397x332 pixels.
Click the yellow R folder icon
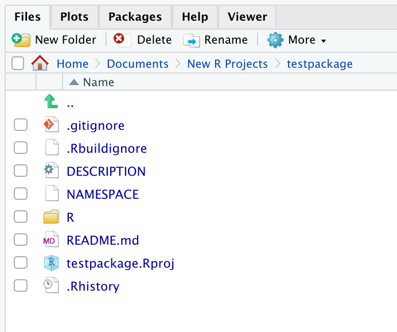[51, 217]
